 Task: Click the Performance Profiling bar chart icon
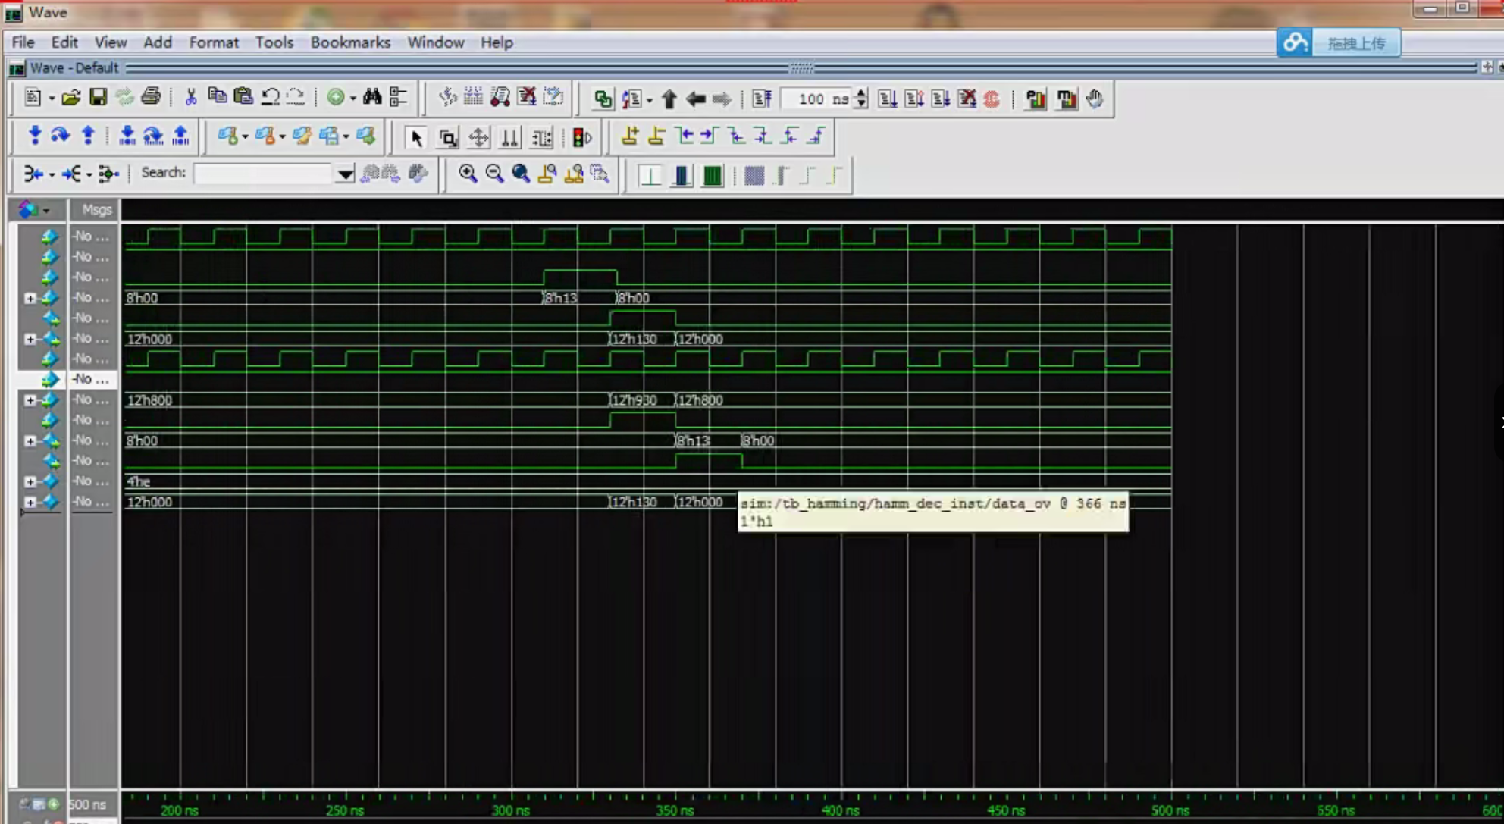click(x=1036, y=99)
